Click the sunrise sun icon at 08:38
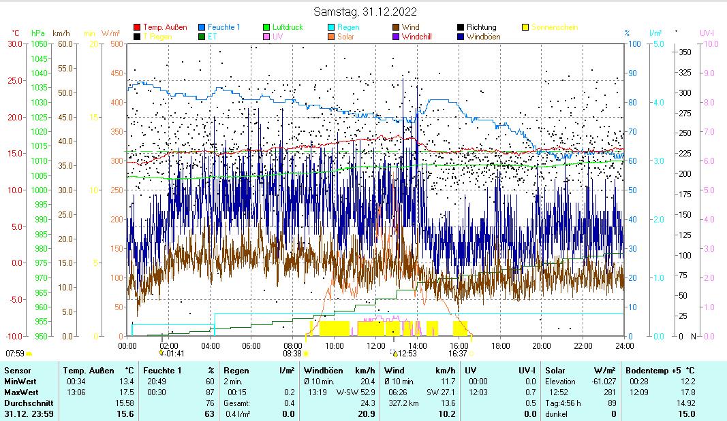Viewport: 727px width, 421px height. [306, 354]
